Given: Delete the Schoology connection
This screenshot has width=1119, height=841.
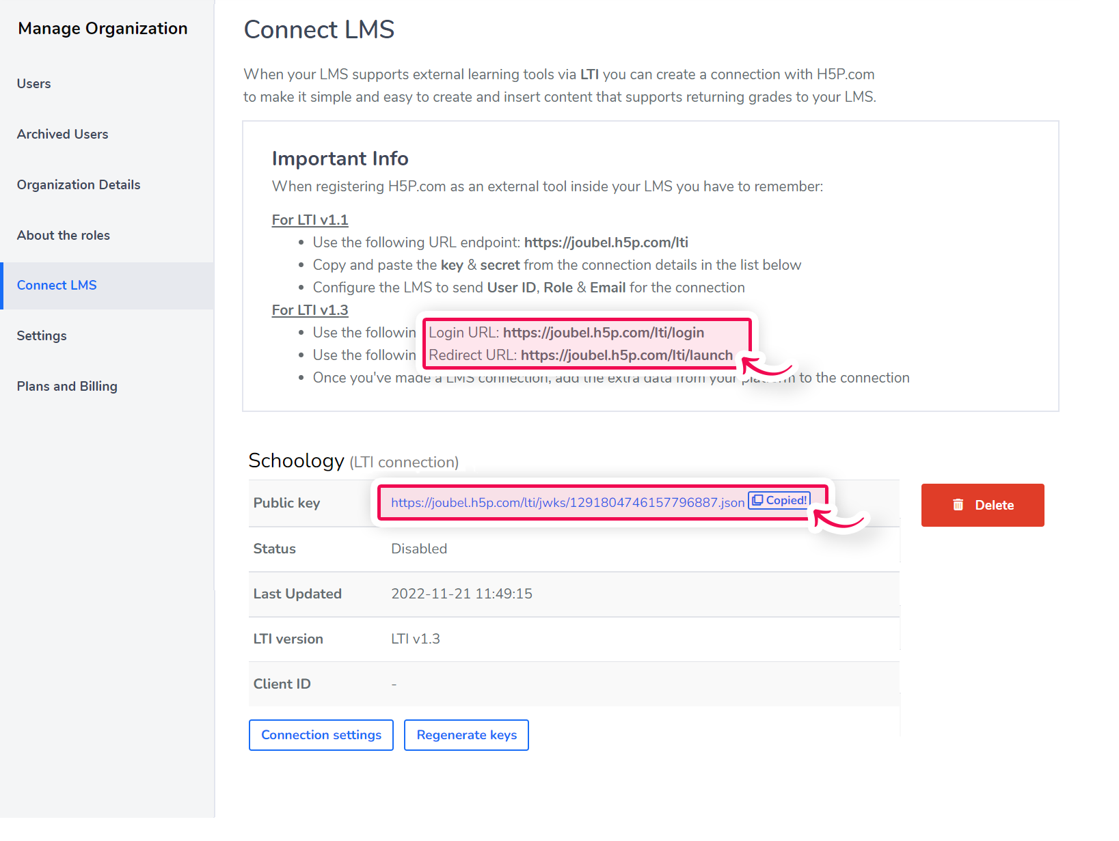Looking at the screenshot, I should (983, 505).
